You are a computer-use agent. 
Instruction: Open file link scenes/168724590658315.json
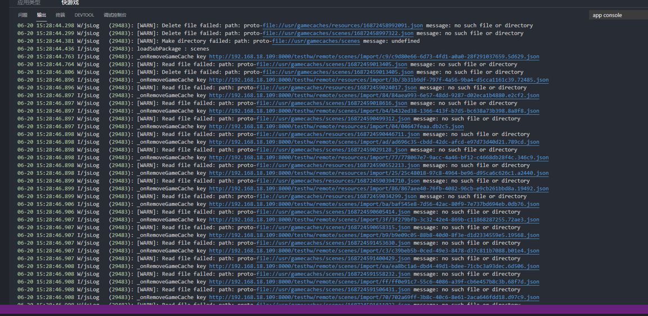tap(333, 228)
